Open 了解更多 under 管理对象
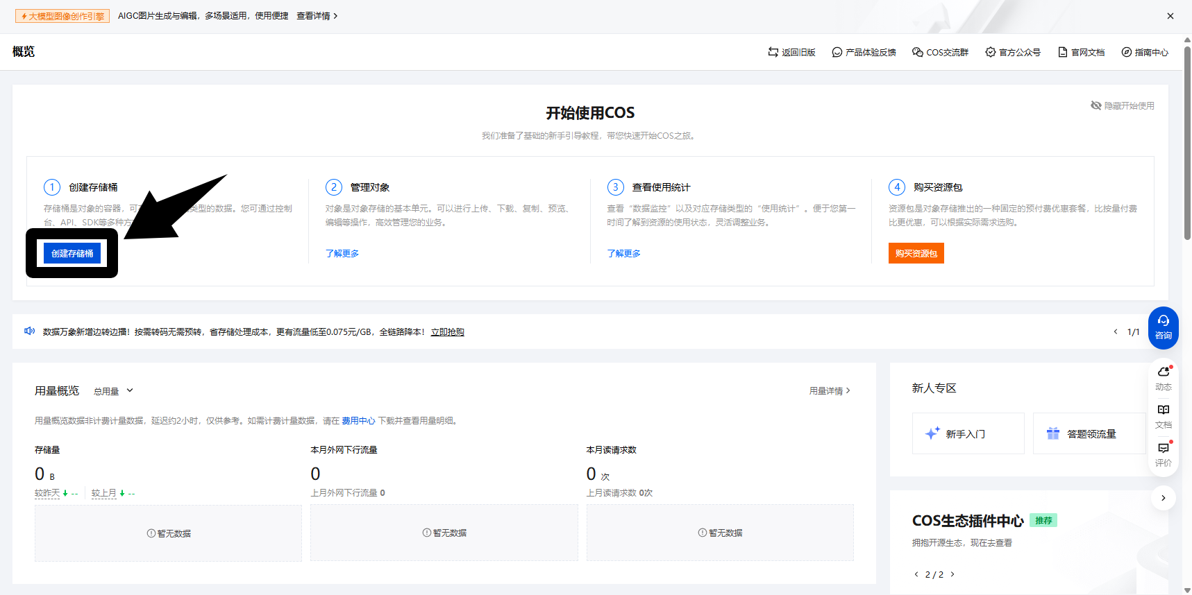 coord(342,253)
